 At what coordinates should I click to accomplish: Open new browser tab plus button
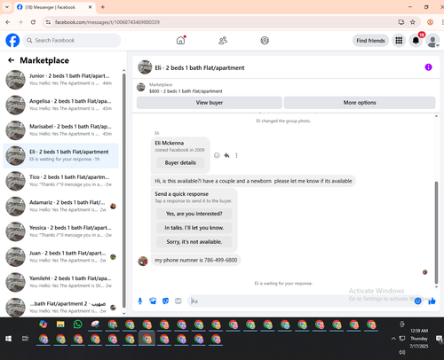[x=103, y=7]
